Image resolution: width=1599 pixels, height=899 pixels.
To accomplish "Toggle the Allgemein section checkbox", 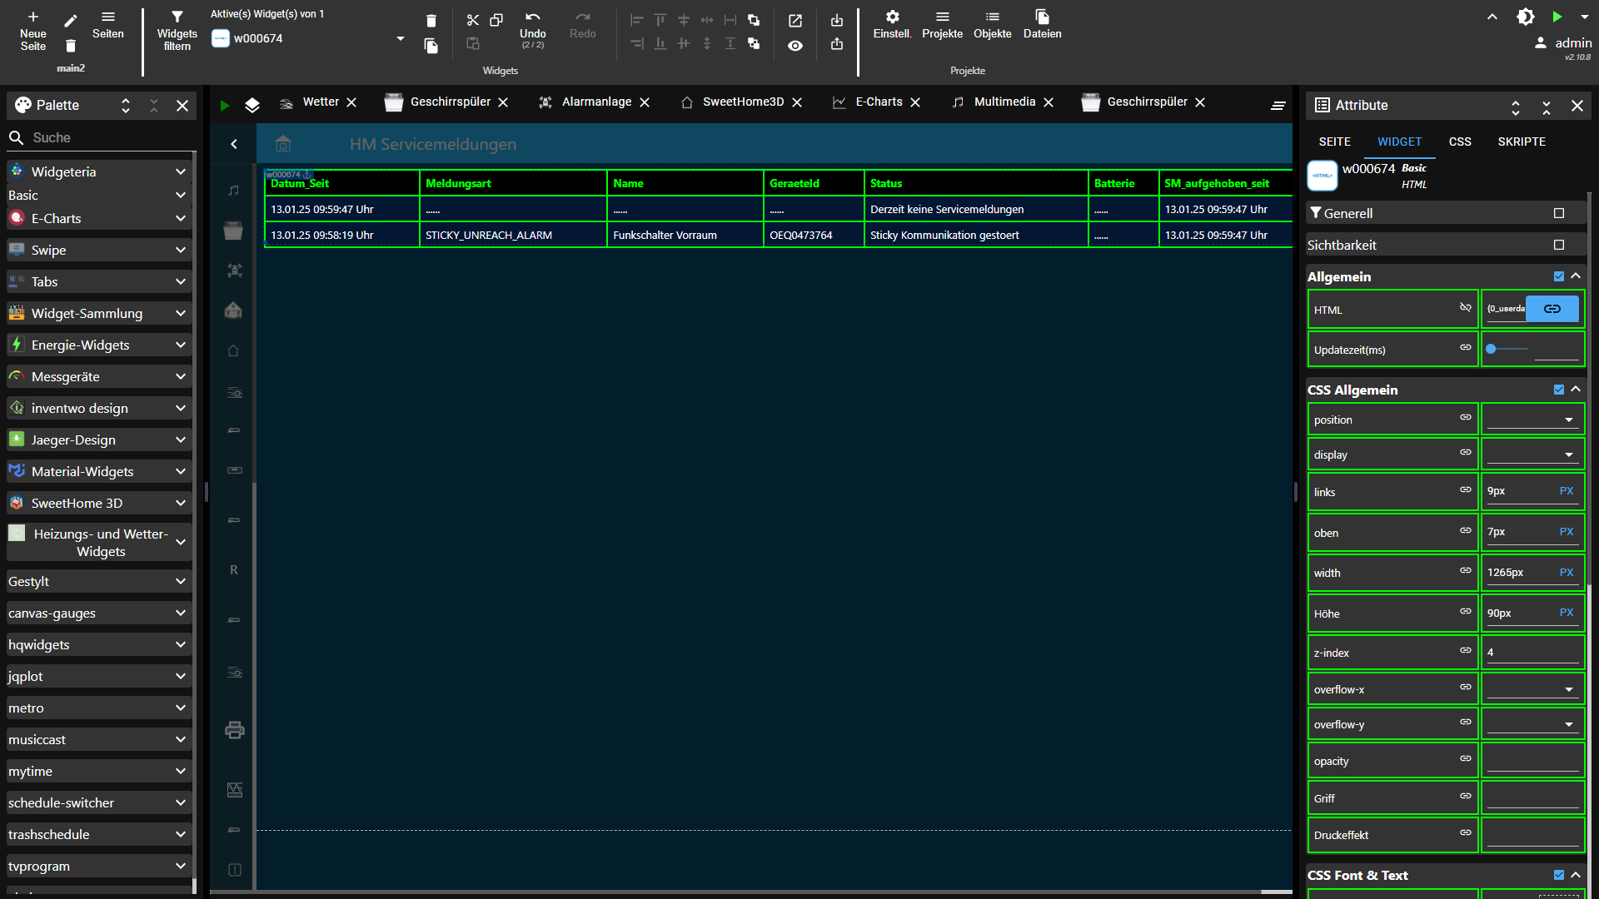I will [1559, 276].
